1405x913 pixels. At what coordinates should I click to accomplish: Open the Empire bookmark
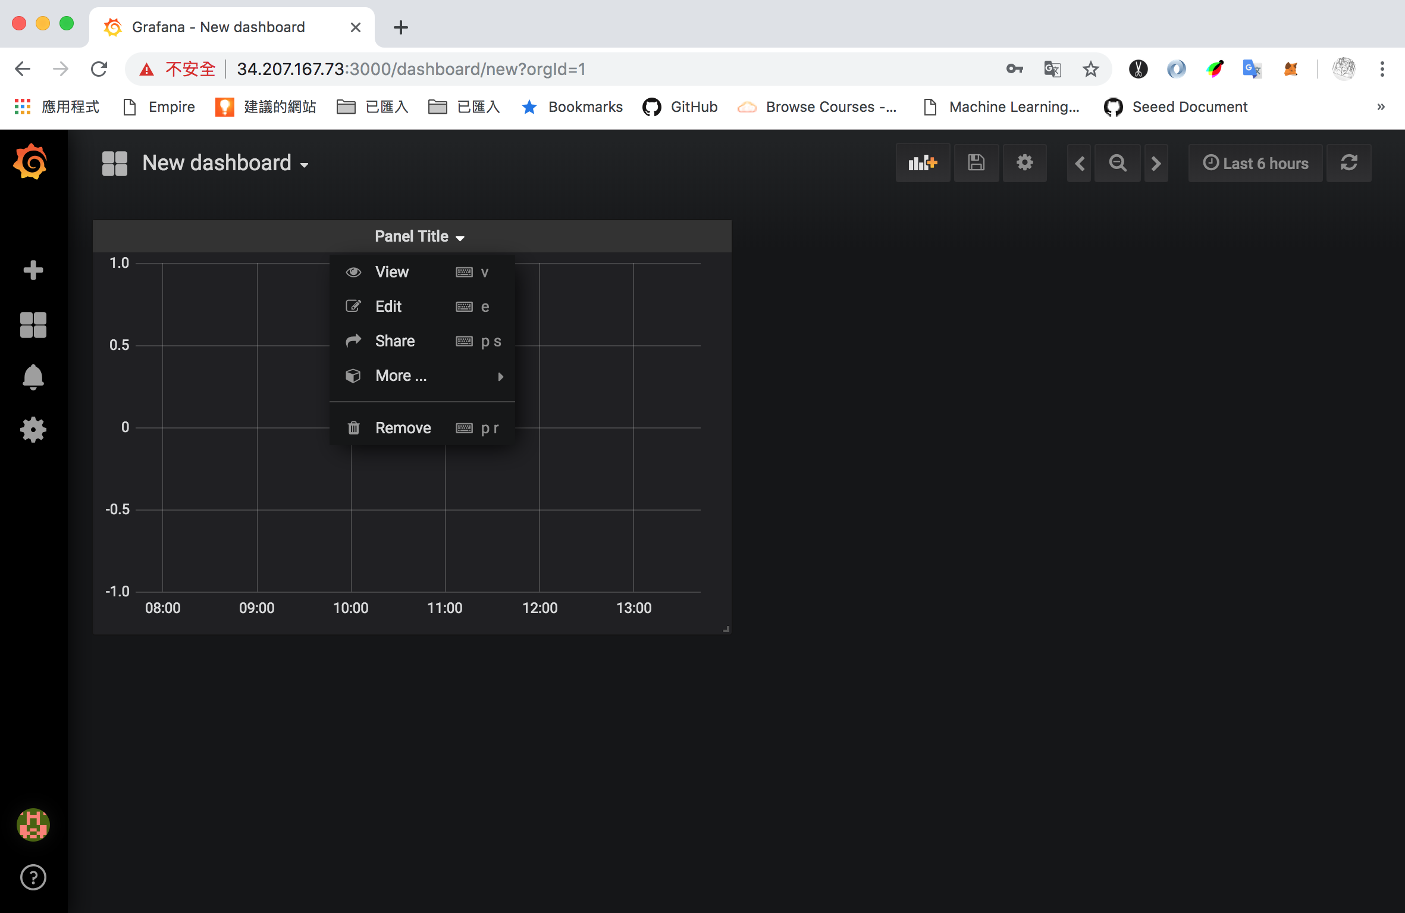coord(159,107)
